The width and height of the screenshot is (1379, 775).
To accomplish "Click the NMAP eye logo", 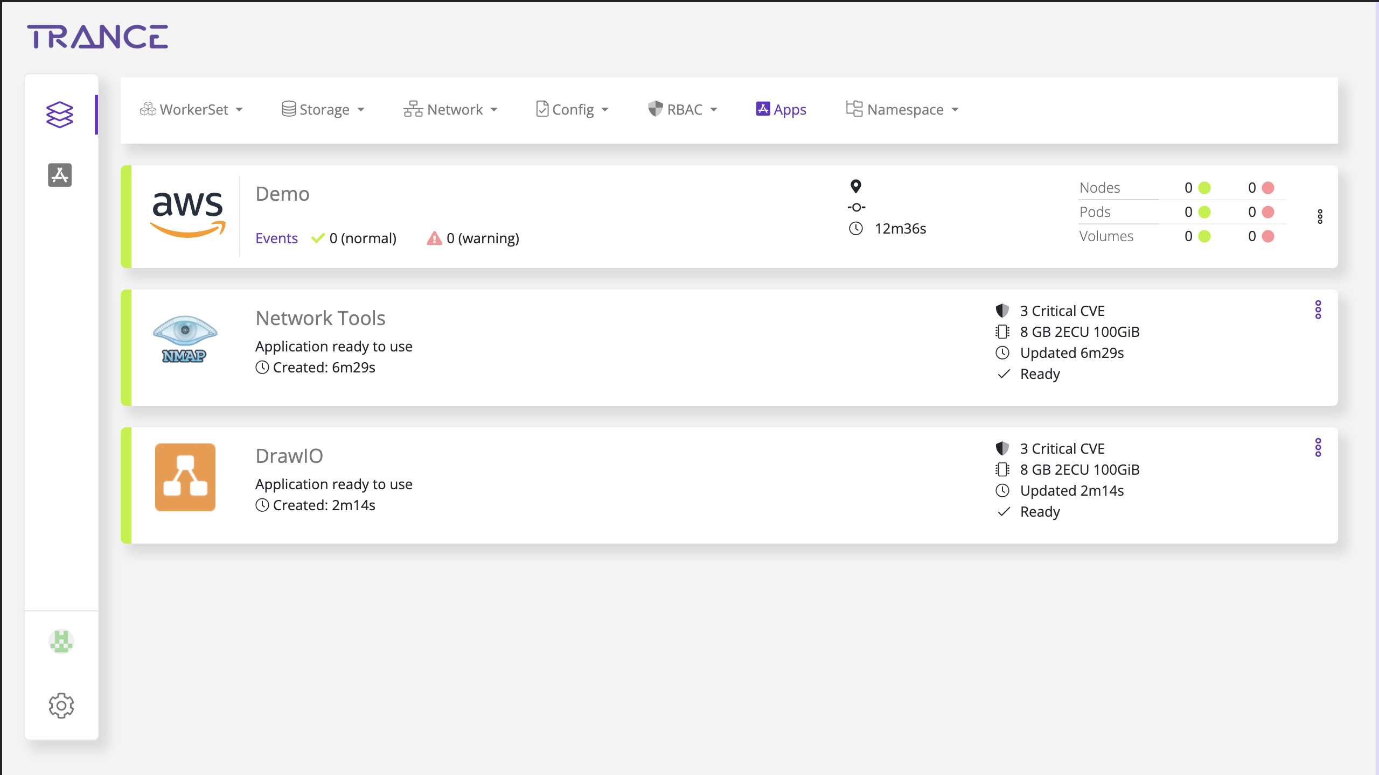I will point(185,339).
